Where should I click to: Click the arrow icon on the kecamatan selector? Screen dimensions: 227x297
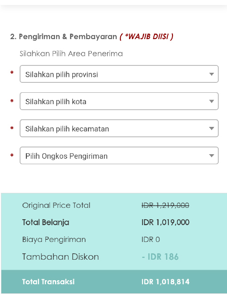(x=212, y=129)
